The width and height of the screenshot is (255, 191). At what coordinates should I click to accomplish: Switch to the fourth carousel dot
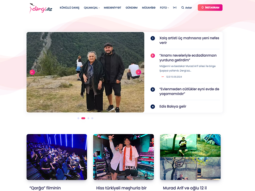pos(92,118)
